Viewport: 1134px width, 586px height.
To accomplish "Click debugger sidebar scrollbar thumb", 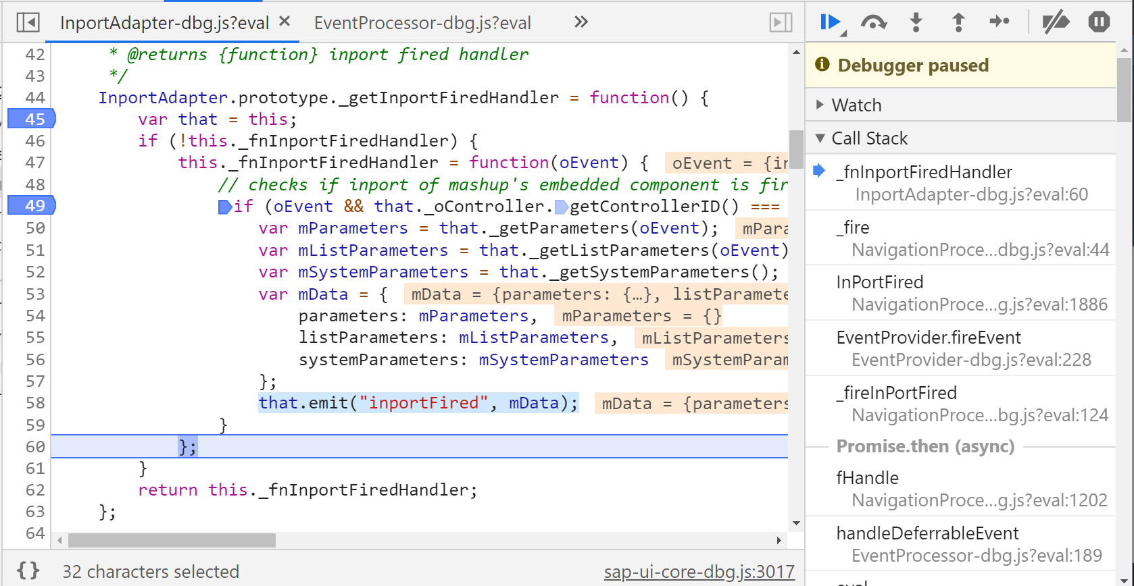I will pos(1124,89).
